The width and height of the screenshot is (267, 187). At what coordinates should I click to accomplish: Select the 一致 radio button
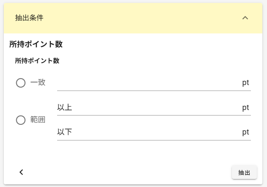click(x=21, y=83)
